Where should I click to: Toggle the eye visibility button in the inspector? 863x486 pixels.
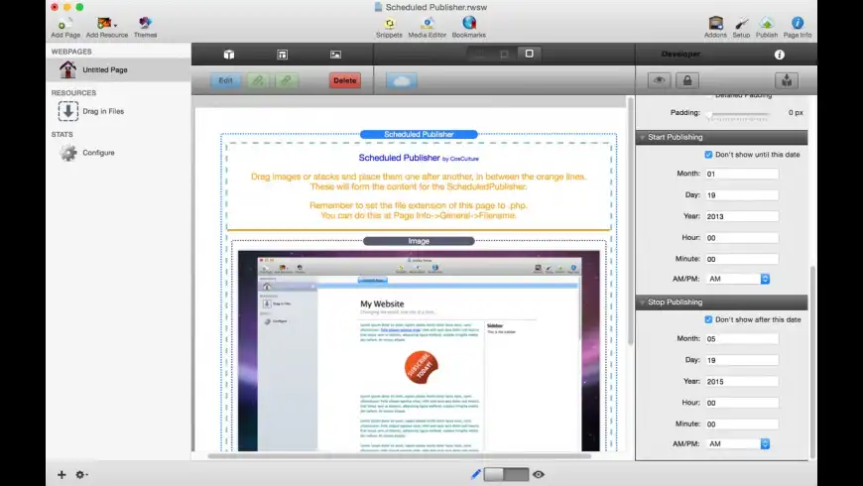pyautogui.click(x=660, y=81)
